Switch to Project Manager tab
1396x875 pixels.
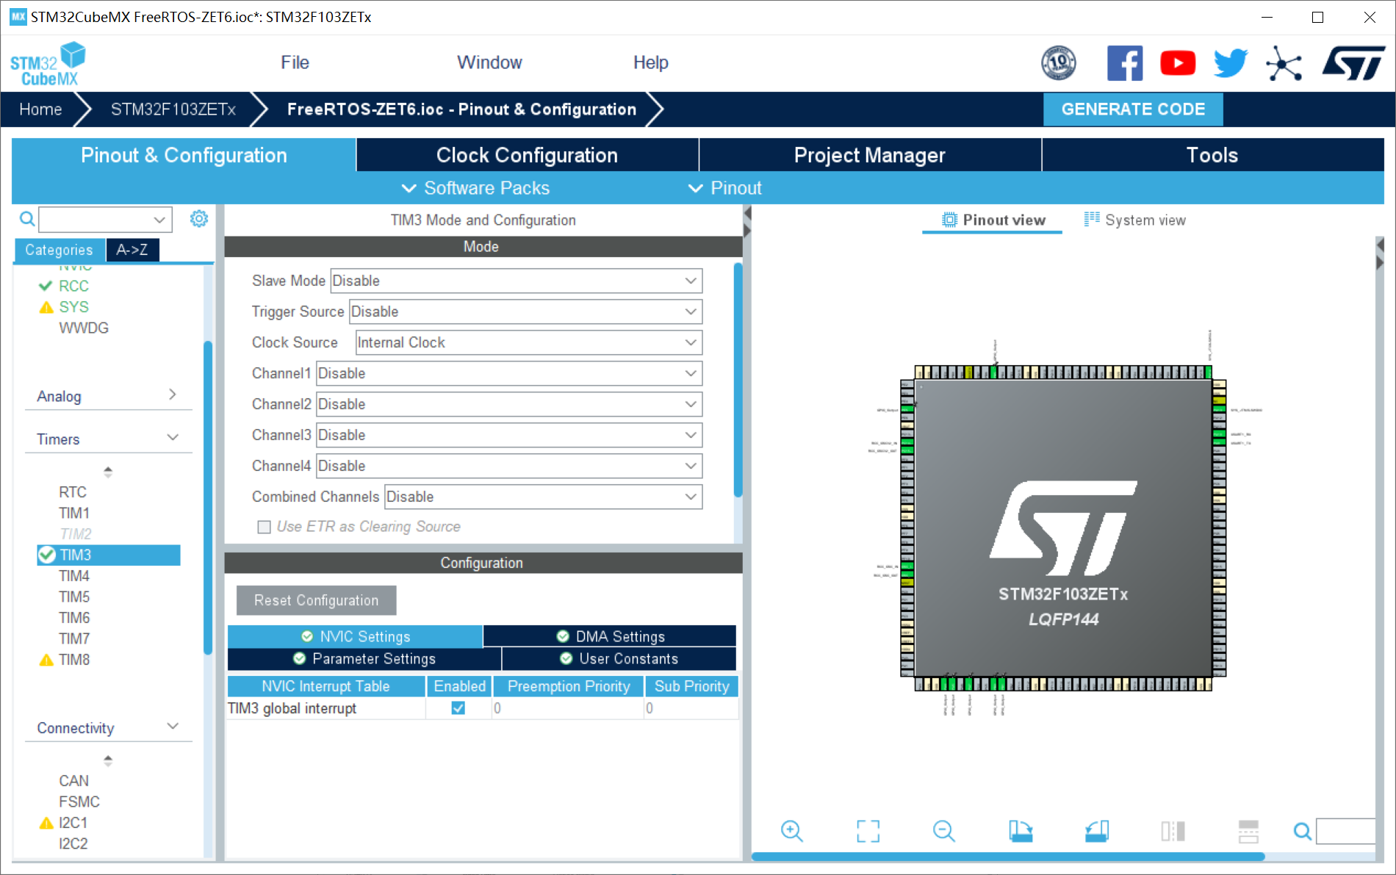click(x=870, y=155)
